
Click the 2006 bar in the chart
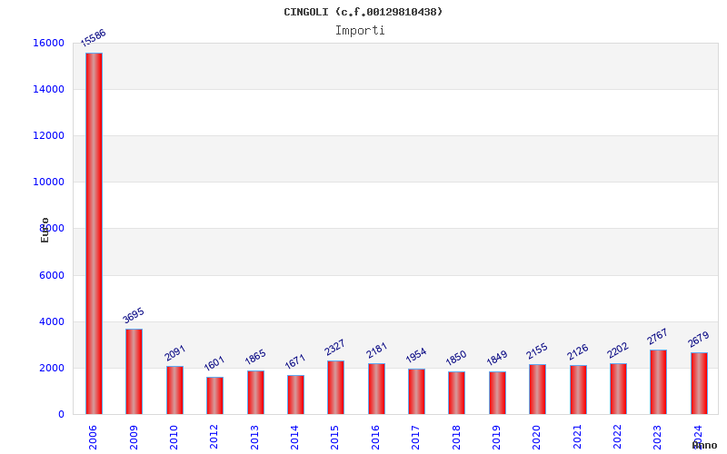94,233
